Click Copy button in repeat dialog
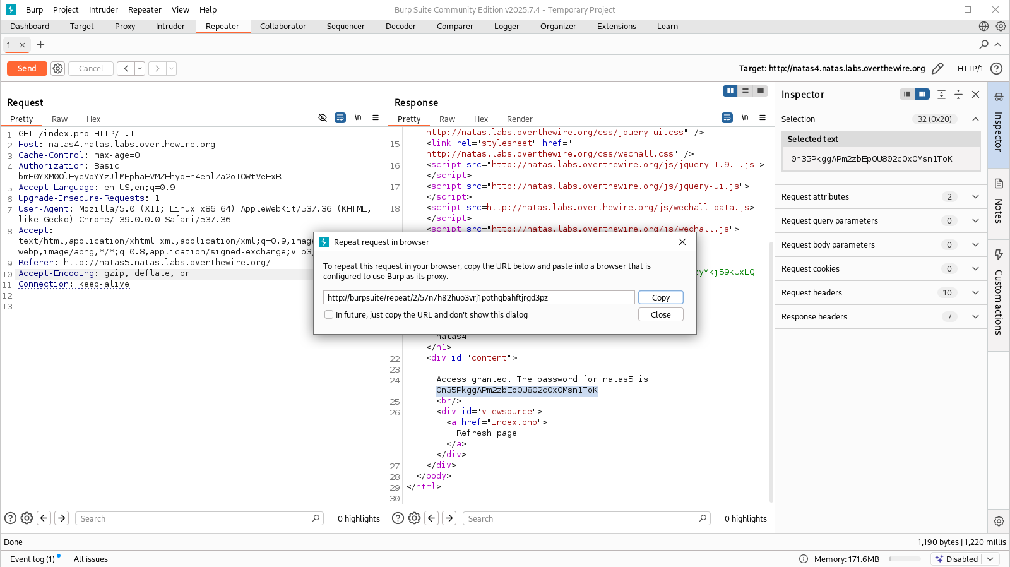Screen dimensions: 1010x567 [x=660, y=297]
